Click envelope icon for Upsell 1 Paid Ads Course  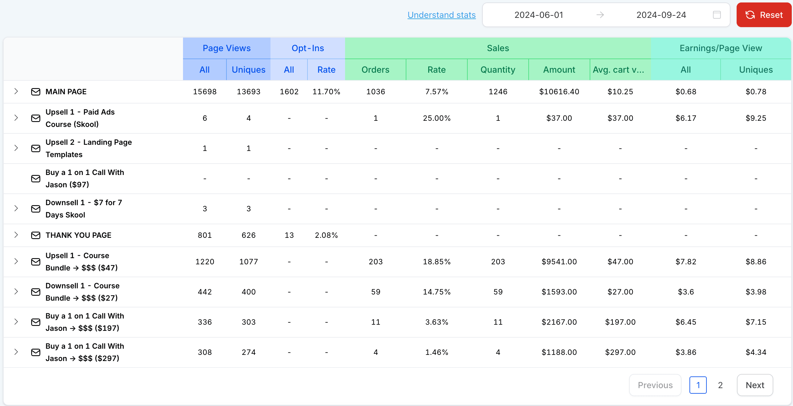36,118
